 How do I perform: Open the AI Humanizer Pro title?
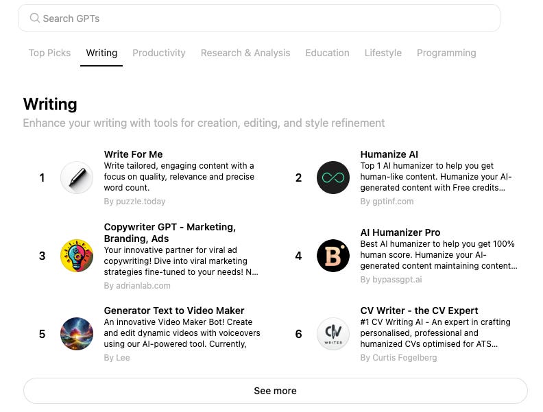coord(400,232)
